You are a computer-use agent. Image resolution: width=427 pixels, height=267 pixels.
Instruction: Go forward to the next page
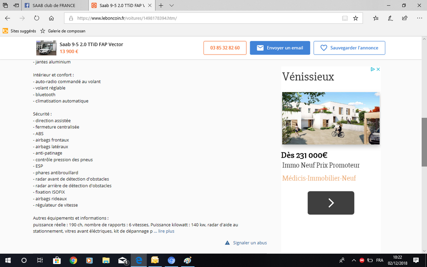pos(22,18)
